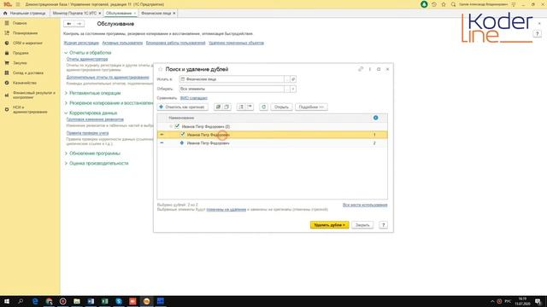Open the service settings icon beside the user name
The width and height of the screenshot is (547, 307).
pos(514,4)
